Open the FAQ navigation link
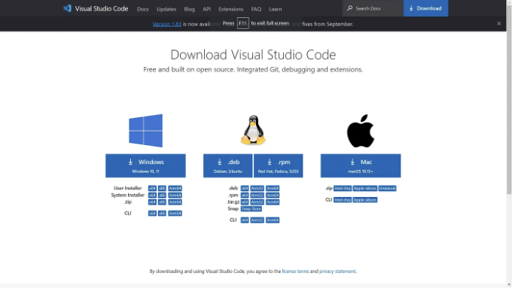512x288 pixels. click(x=256, y=9)
